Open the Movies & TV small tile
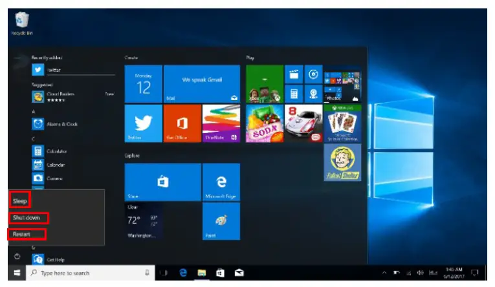This screenshot has width=495, height=287. 294,74
